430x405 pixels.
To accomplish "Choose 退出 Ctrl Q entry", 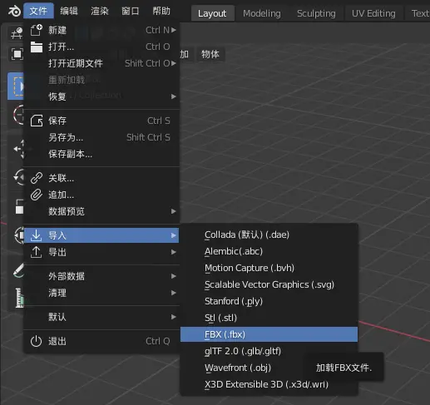I will [x=101, y=341].
